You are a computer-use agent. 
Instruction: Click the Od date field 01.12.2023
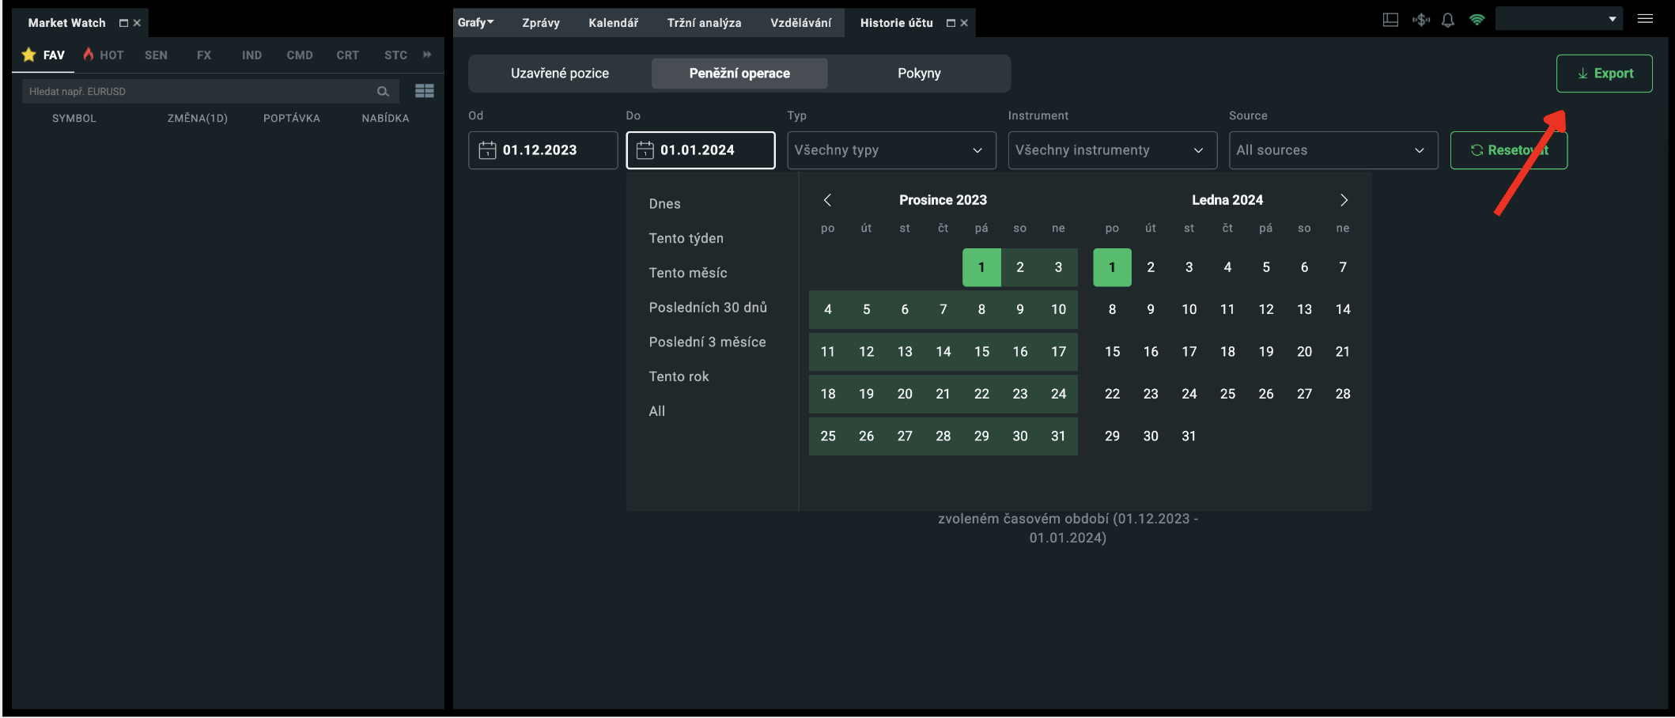(543, 150)
